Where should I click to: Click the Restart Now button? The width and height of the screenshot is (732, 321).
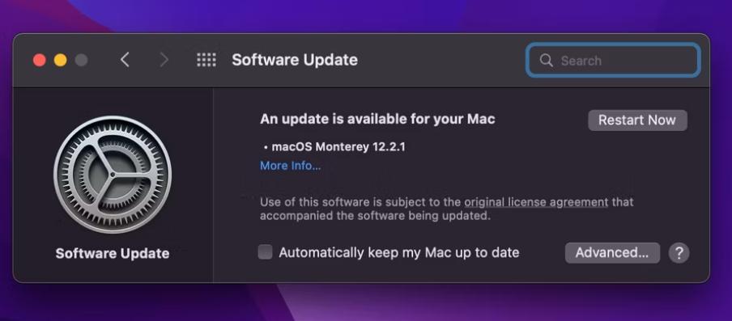pyautogui.click(x=638, y=120)
